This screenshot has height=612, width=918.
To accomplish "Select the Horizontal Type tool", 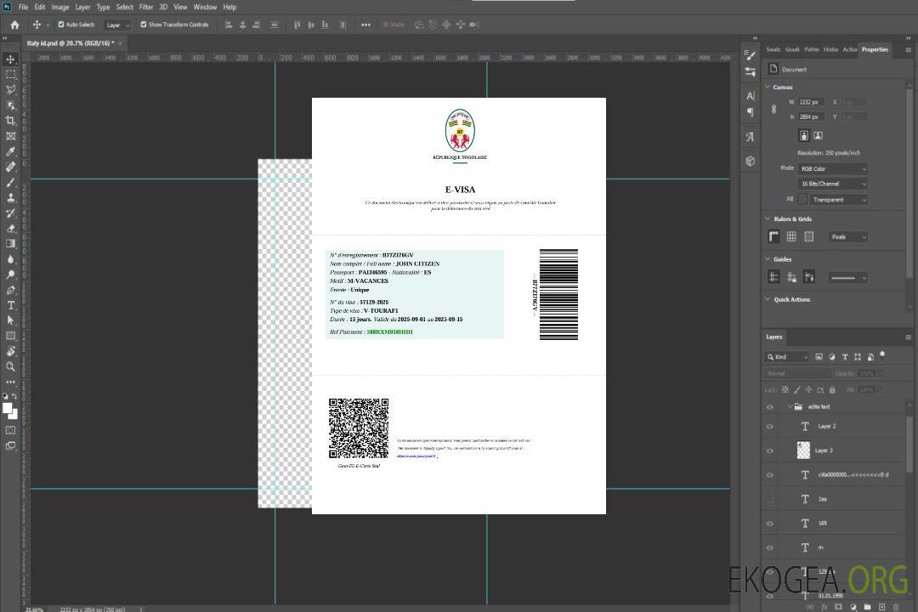I will click(10, 305).
